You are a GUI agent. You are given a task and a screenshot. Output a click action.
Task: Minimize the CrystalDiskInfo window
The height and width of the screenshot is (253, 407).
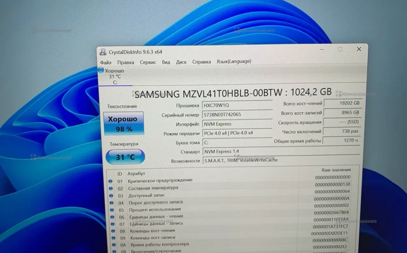(x=322, y=49)
